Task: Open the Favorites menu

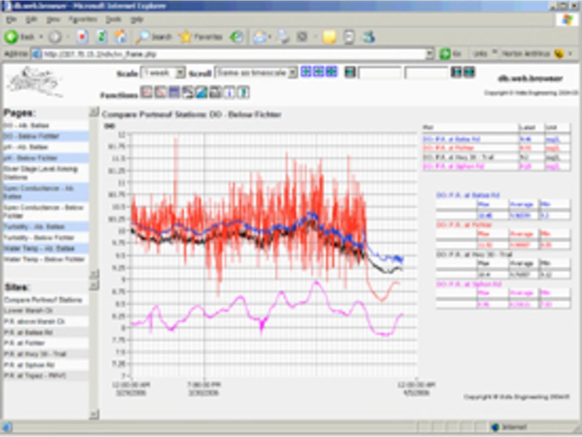Action: pos(82,20)
